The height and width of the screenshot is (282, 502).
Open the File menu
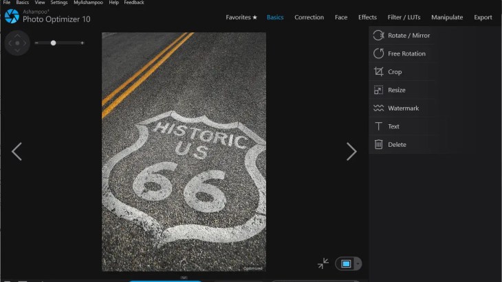click(x=7, y=3)
